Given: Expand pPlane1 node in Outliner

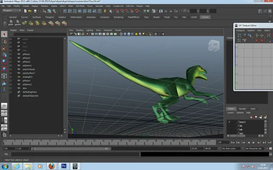Looking at the screenshot, I should coord(10,54).
